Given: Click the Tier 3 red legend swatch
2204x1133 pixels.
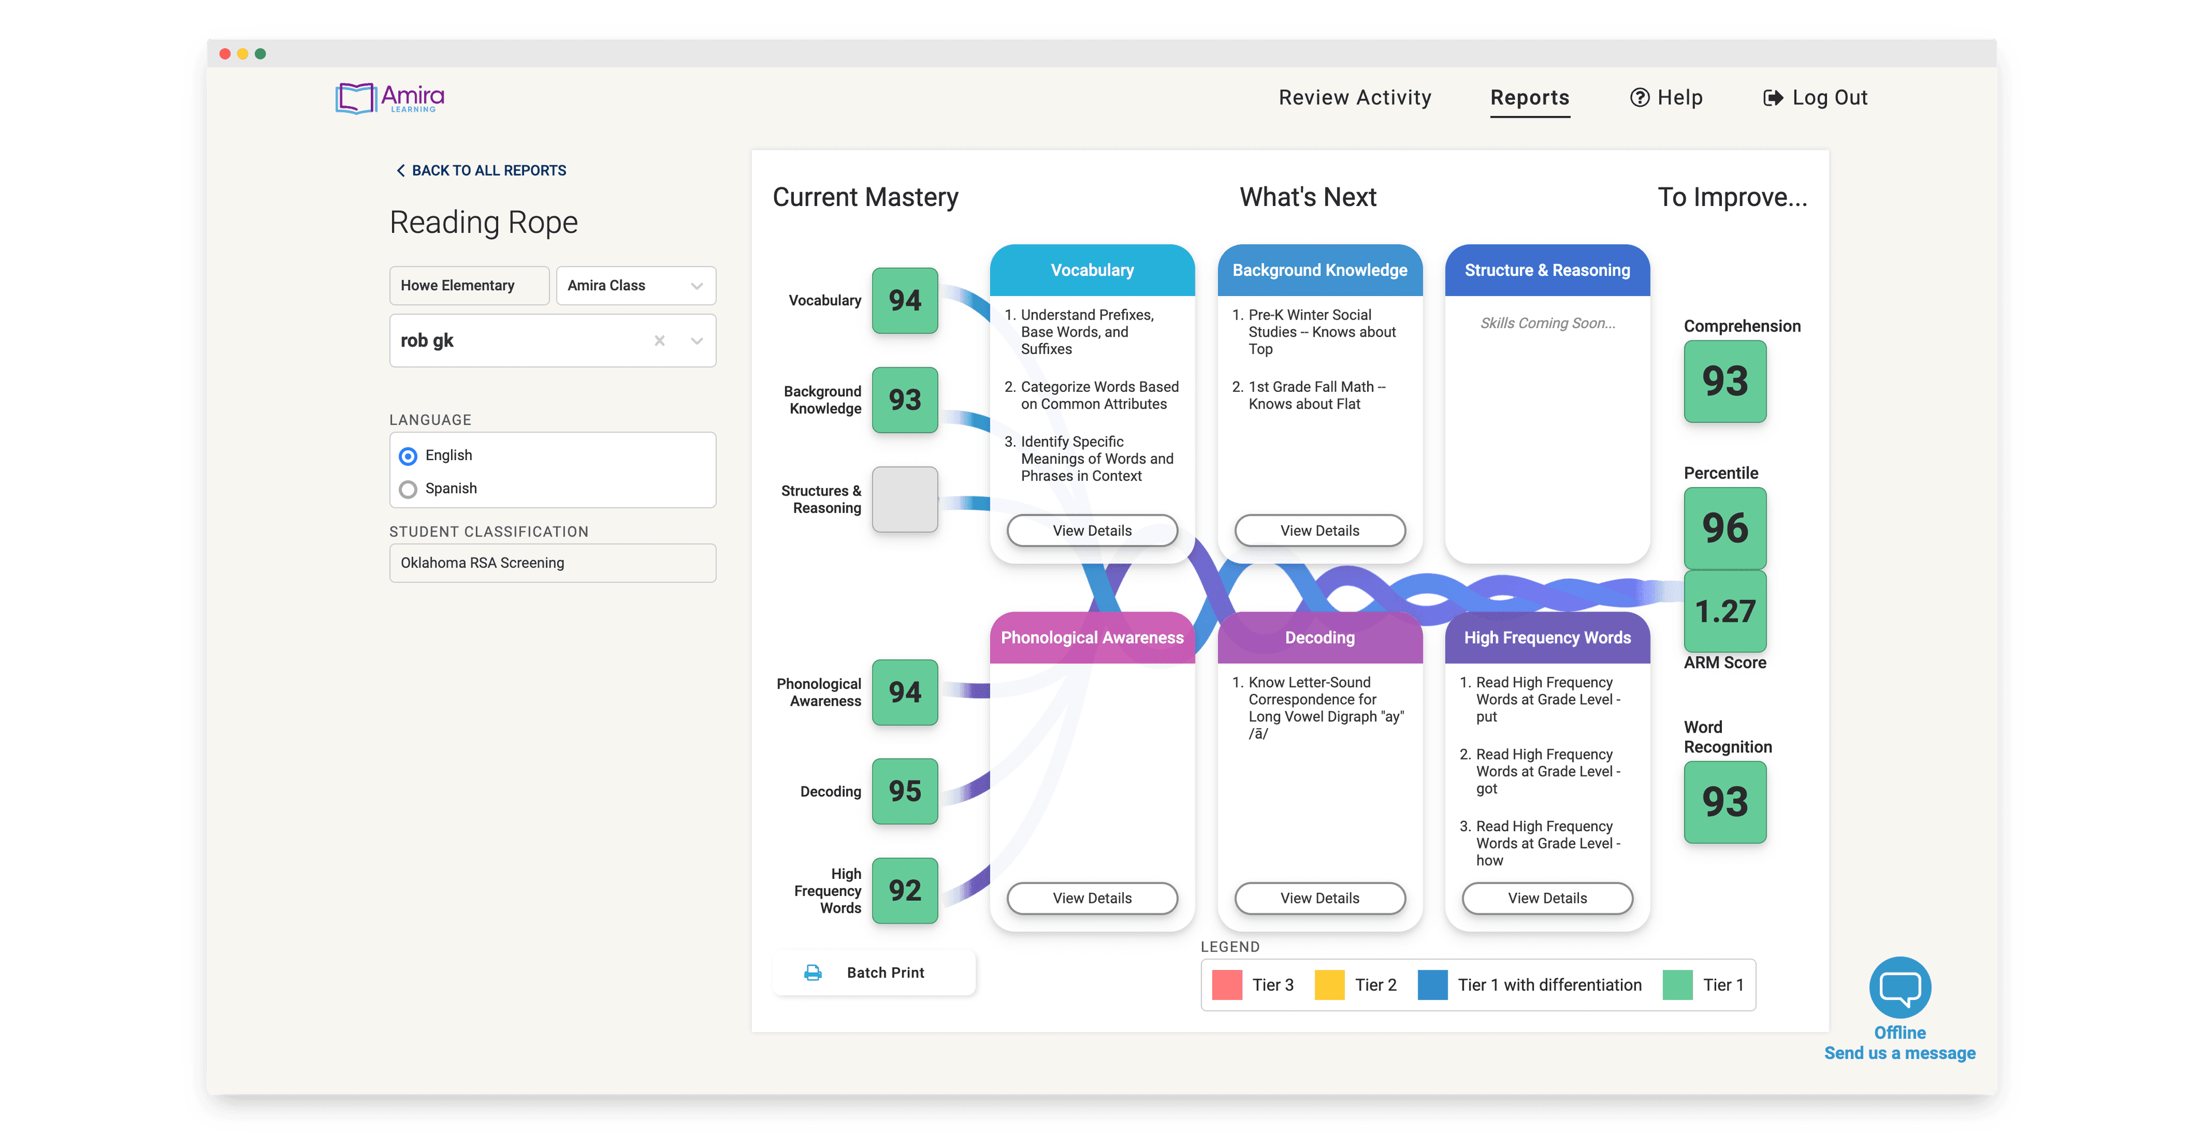Looking at the screenshot, I should (x=1227, y=984).
